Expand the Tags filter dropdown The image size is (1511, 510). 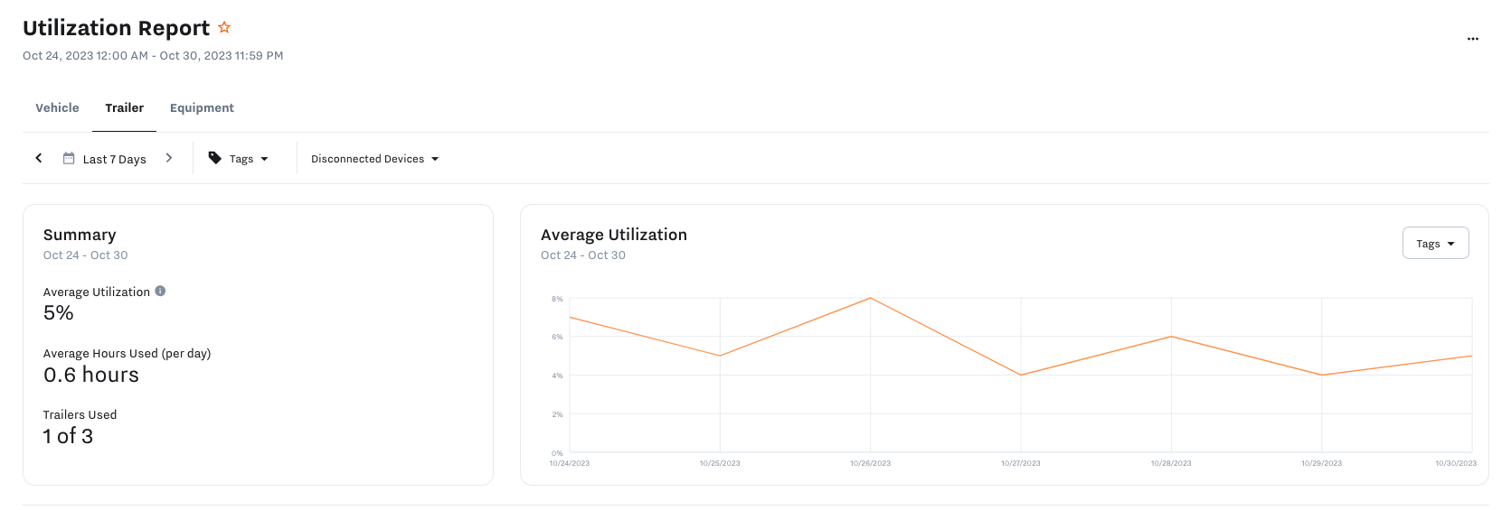[248, 159]
